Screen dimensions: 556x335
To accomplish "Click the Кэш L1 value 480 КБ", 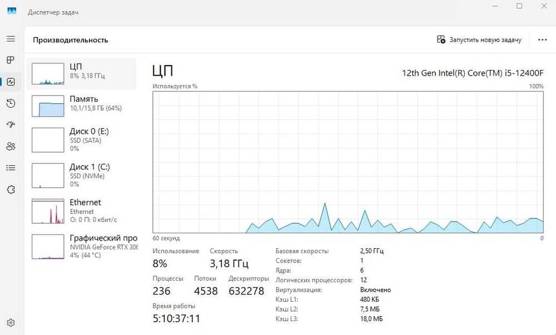I will [370, 299].
